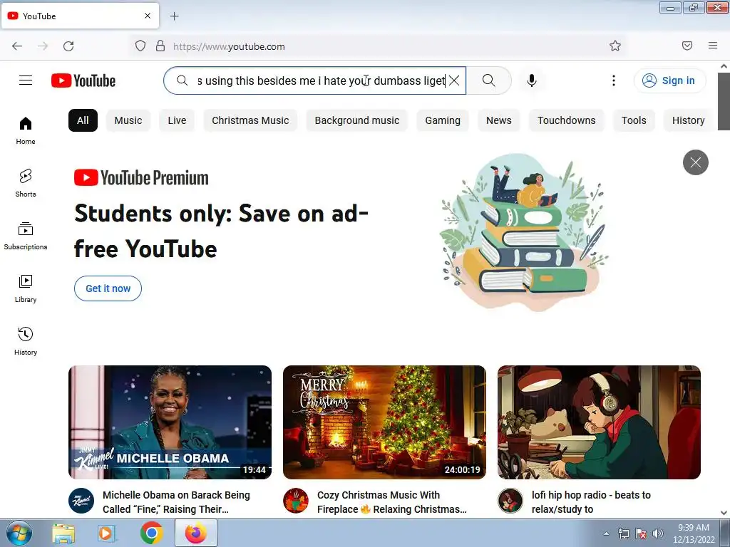The width and height of the screenshot is (730, 547).
Task: Open volume control in system tray
Action: pyautogui.click(x=658, y=533)
